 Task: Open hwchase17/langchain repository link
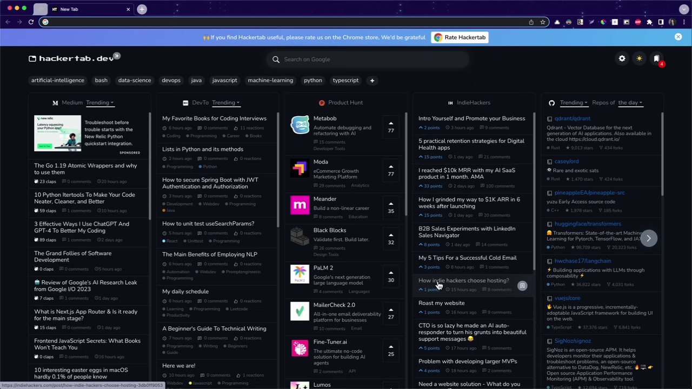582,261
